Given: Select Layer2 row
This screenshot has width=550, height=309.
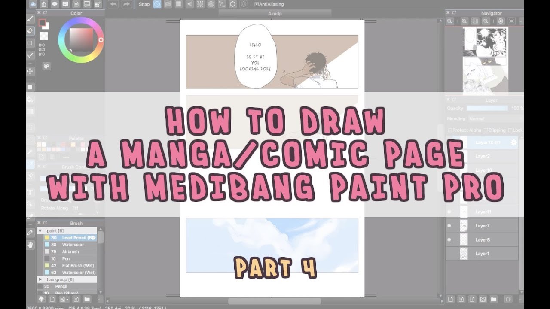Looking at the screenshot, I should (482, 157).
